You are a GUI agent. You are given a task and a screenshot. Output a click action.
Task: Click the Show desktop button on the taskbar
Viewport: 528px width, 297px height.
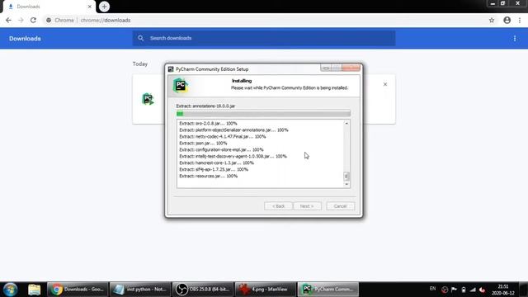pos(524,290)
